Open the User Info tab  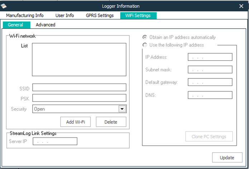tap(64, 15)
